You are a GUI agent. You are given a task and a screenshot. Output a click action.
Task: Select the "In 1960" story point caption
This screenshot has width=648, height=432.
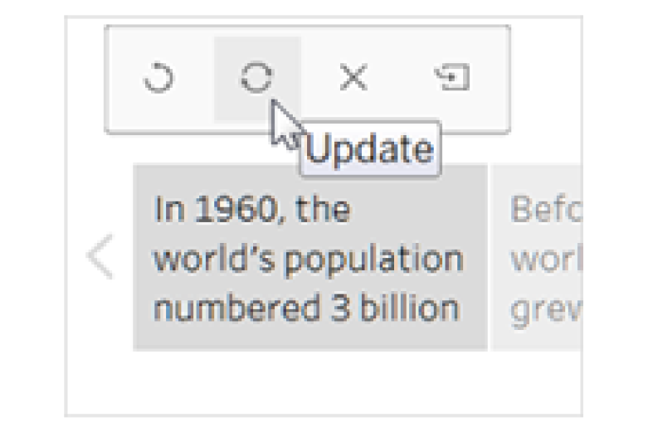310,257
